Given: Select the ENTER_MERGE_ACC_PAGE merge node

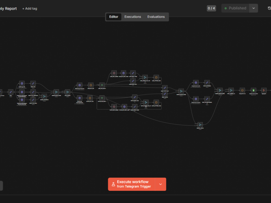Looking at the screenshot, I should 146,102.
